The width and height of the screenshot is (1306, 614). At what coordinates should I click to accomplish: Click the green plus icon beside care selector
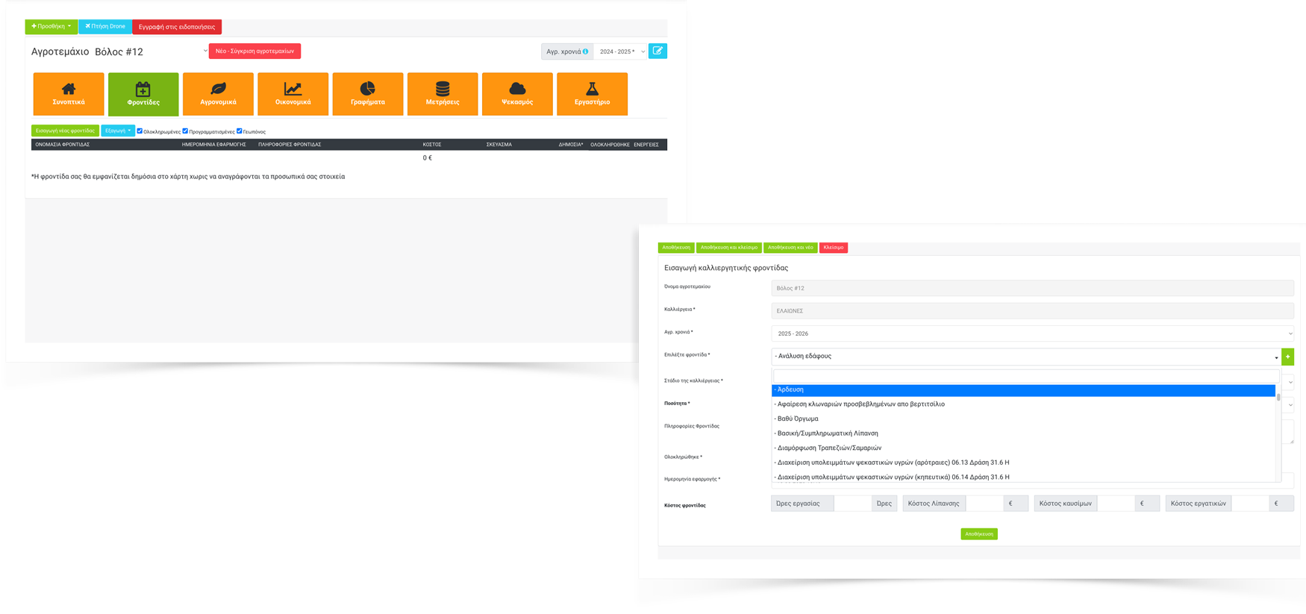[x=1287, y=357]
